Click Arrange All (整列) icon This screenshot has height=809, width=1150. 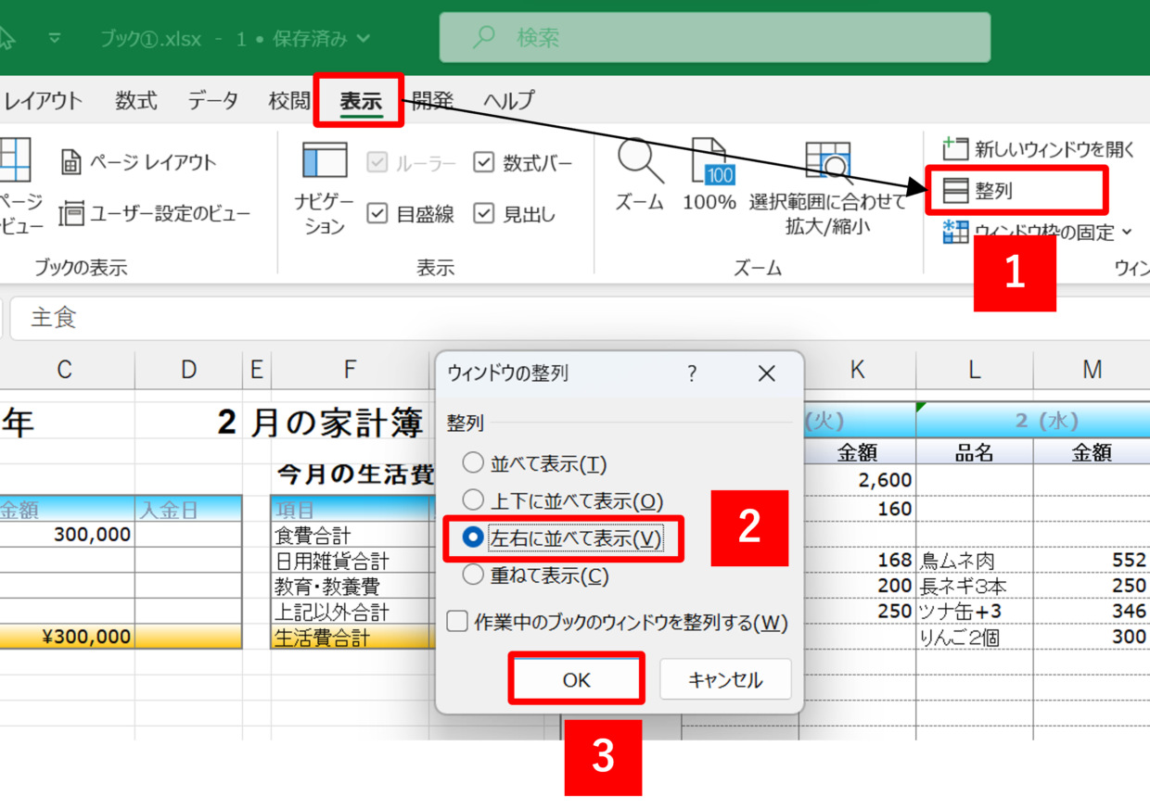click(955, 191)
